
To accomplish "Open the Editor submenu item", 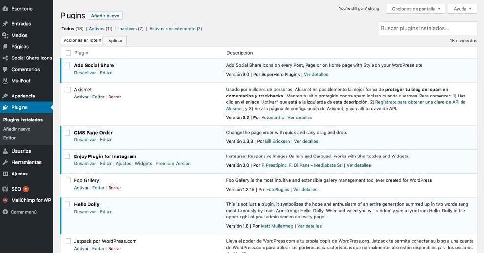I will pos(9,138).
